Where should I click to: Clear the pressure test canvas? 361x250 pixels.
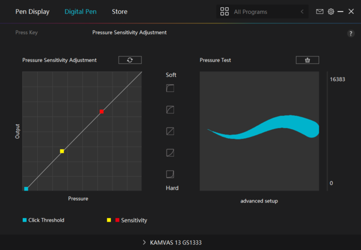(x=307, y=60)
